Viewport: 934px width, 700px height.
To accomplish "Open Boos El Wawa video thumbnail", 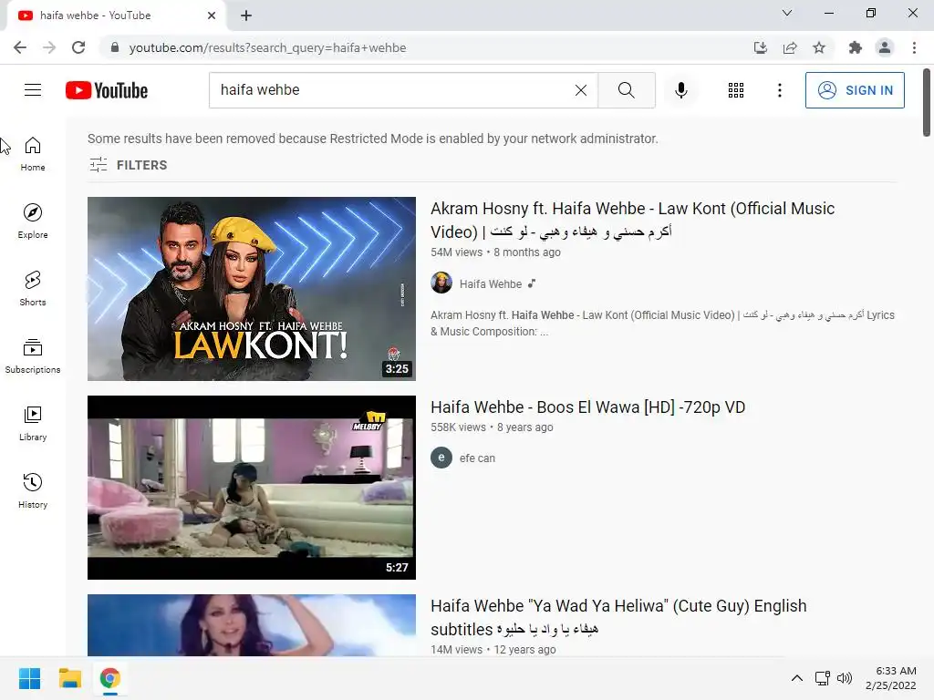I will coord(252,488).
